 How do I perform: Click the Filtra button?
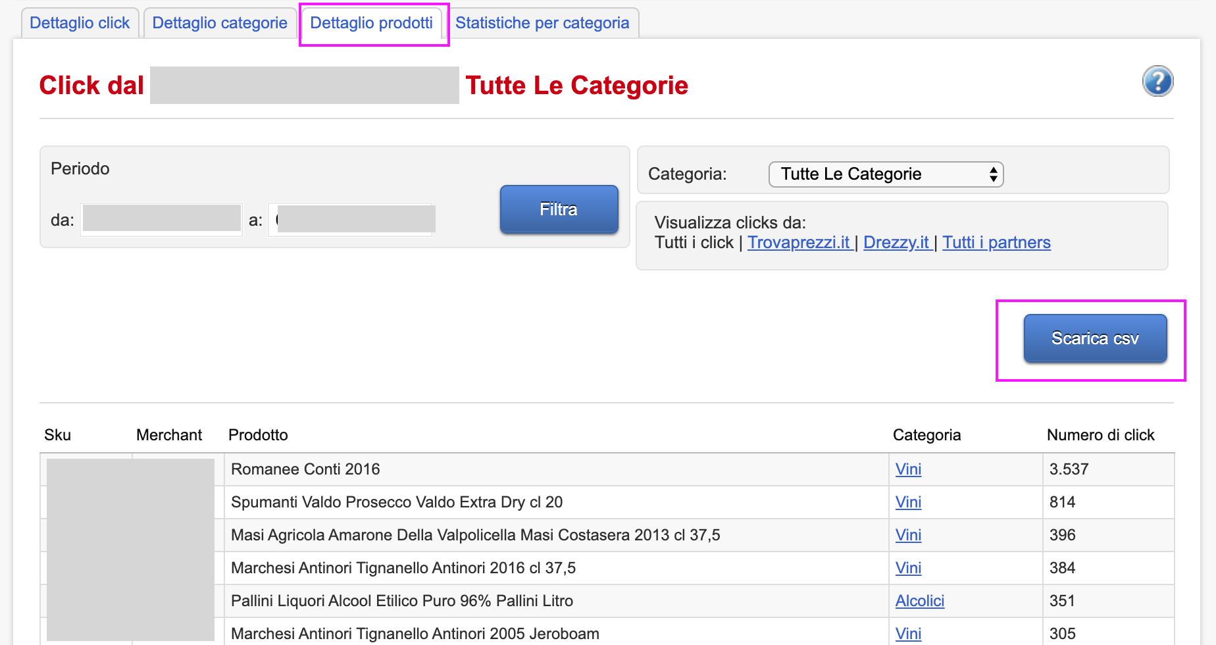tap(559, 209)
